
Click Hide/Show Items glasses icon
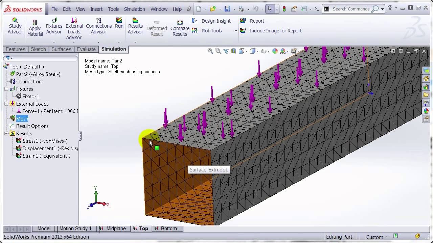(x=264, y=51)
